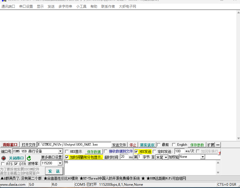This screenshot has height=188, width=240.
Task: Click the 保存参数 button
Action: pos(197,145)
